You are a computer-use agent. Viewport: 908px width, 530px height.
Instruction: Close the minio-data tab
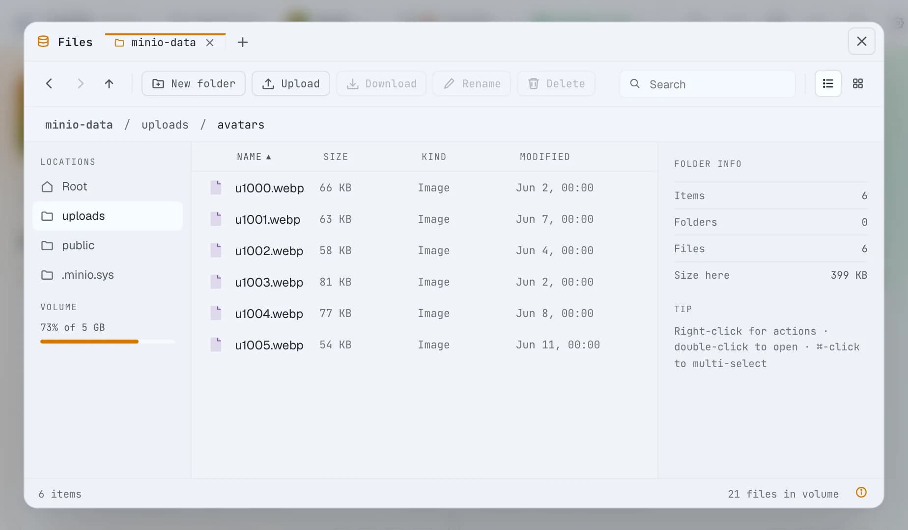tap(210, 43)
